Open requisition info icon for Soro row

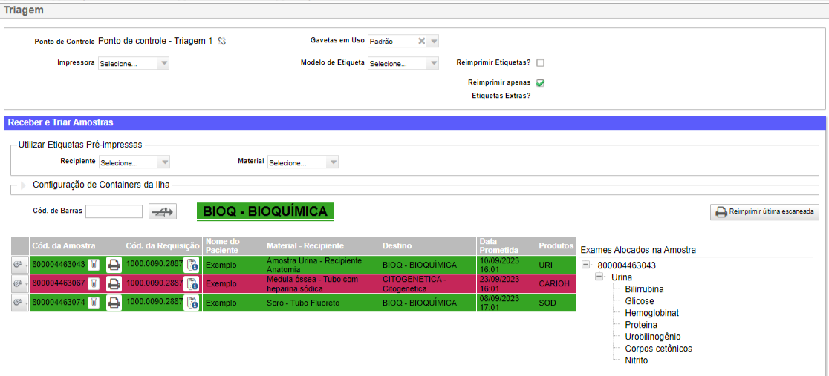[x=192, y=303]
